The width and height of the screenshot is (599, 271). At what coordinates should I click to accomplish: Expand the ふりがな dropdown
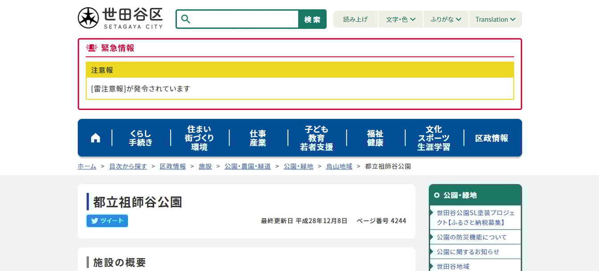pyautogui.click(x=446, y=19)
